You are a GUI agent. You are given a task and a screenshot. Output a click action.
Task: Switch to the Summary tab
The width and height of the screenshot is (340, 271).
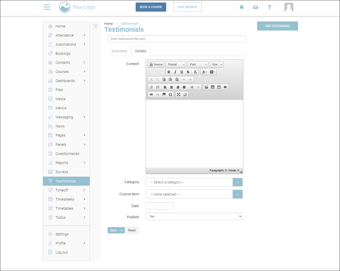(x=119, y=51)
